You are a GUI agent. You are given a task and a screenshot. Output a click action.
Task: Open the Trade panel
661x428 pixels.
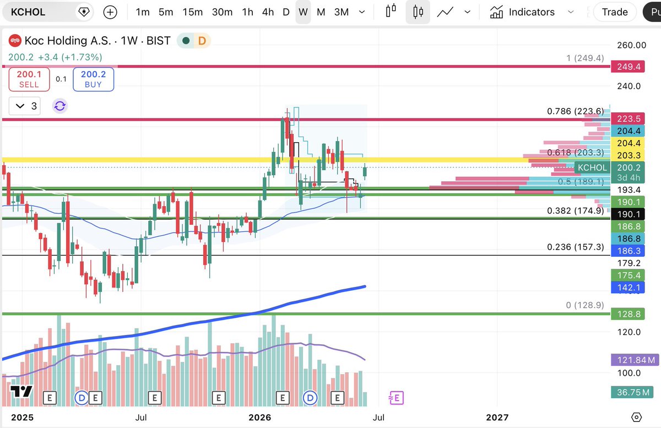615,12
